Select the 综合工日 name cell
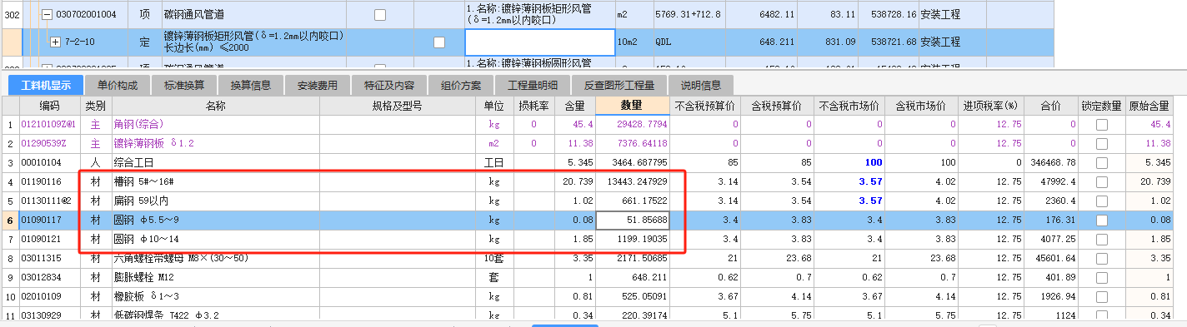The width and height of the screenshot is (1187, 327). point(217,162)
